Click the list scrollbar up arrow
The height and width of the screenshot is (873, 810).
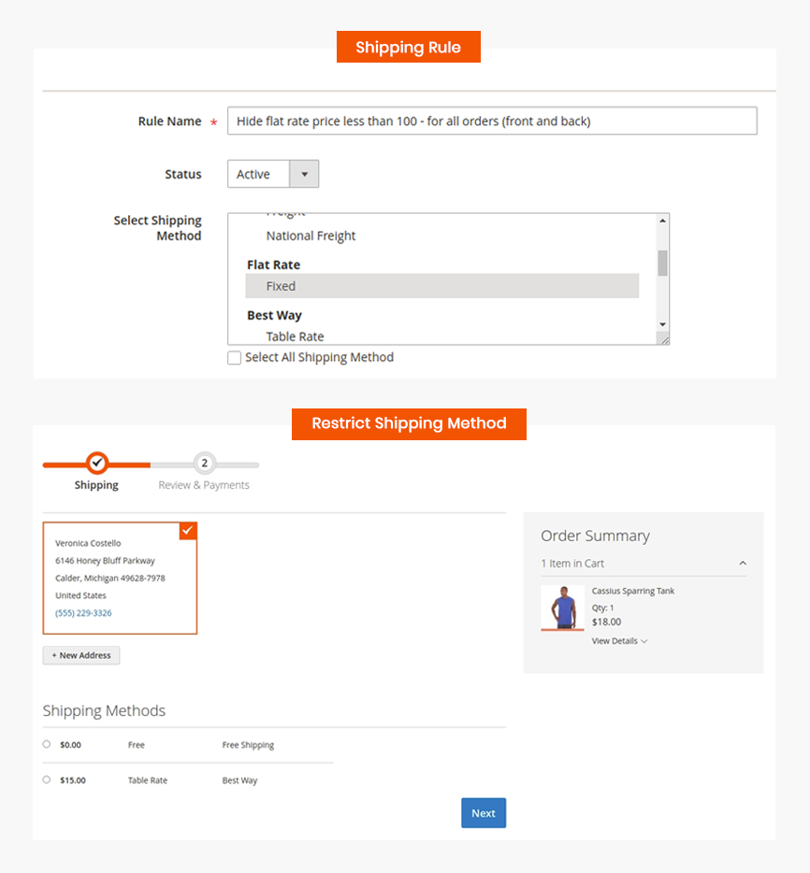[662, 221]
